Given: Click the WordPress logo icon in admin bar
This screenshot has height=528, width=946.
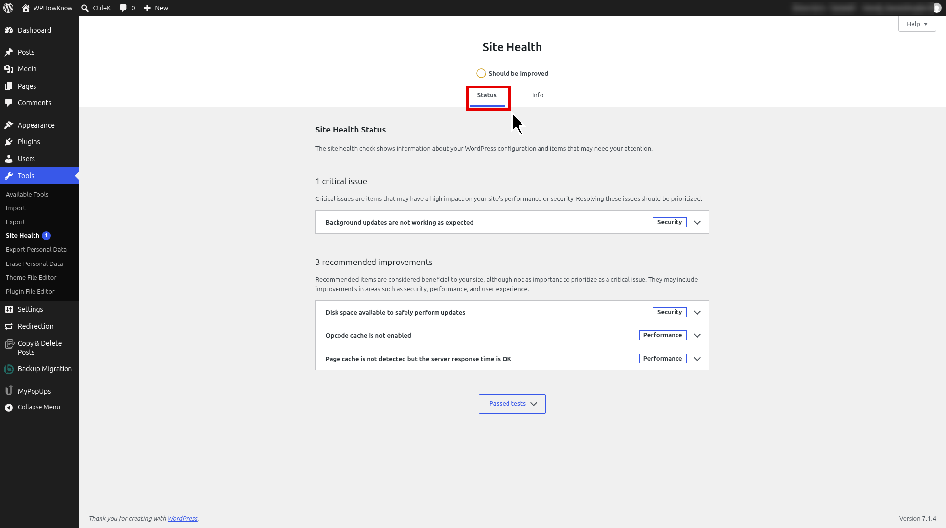Looking at the screenshot, I should pyautogui.click(x=8, y=8).
